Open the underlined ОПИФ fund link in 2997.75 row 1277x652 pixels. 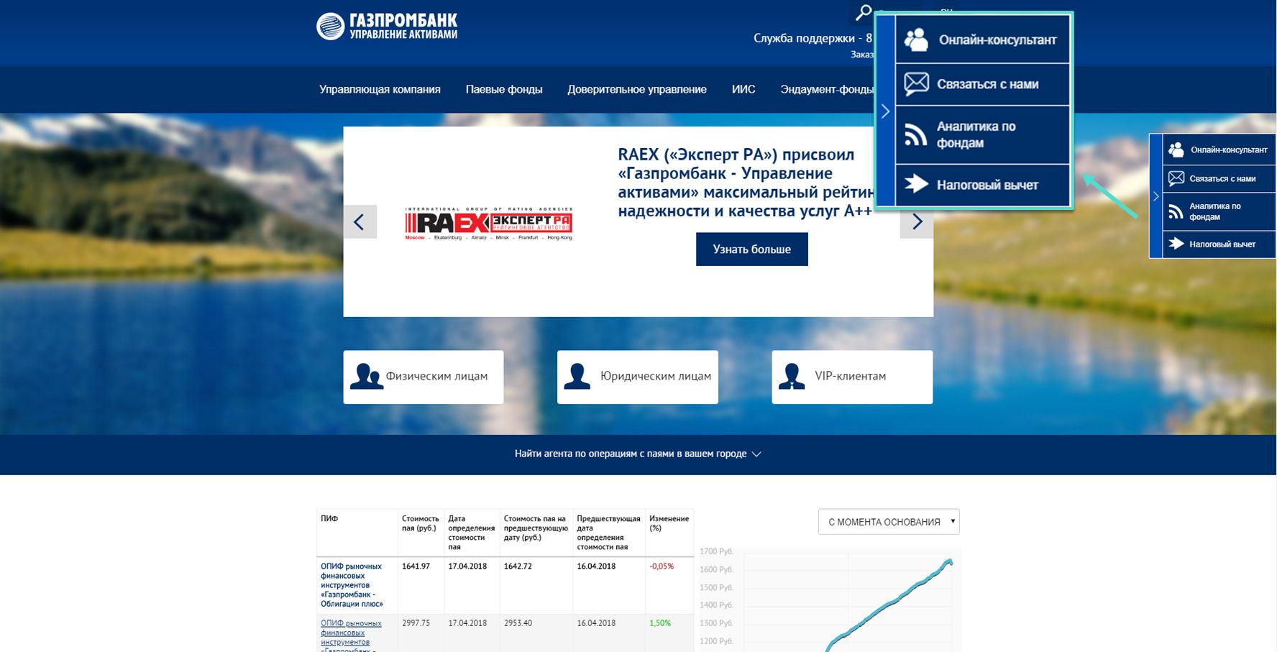(x=351, y=635)
